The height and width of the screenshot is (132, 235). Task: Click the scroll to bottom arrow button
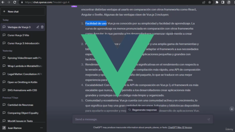point(232,109)
